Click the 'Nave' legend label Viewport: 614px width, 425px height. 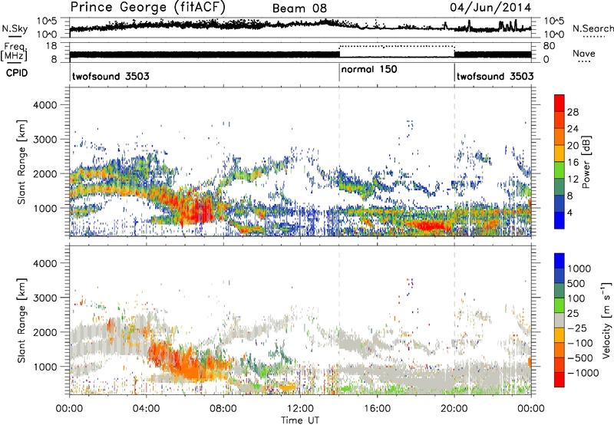(584, 54)
